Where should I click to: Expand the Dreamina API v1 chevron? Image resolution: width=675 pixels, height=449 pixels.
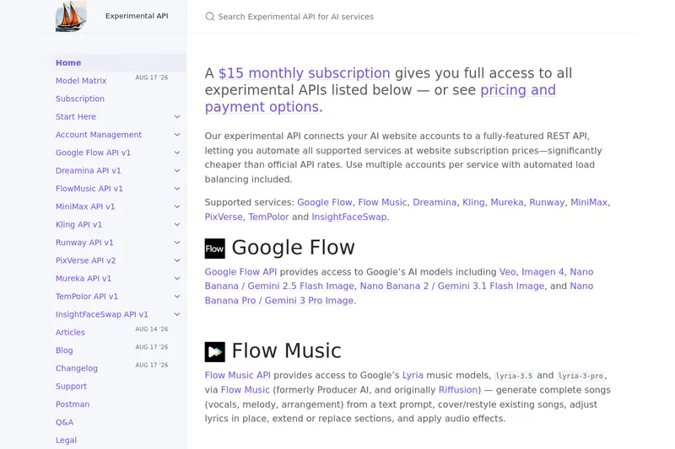tap(177, 170)
